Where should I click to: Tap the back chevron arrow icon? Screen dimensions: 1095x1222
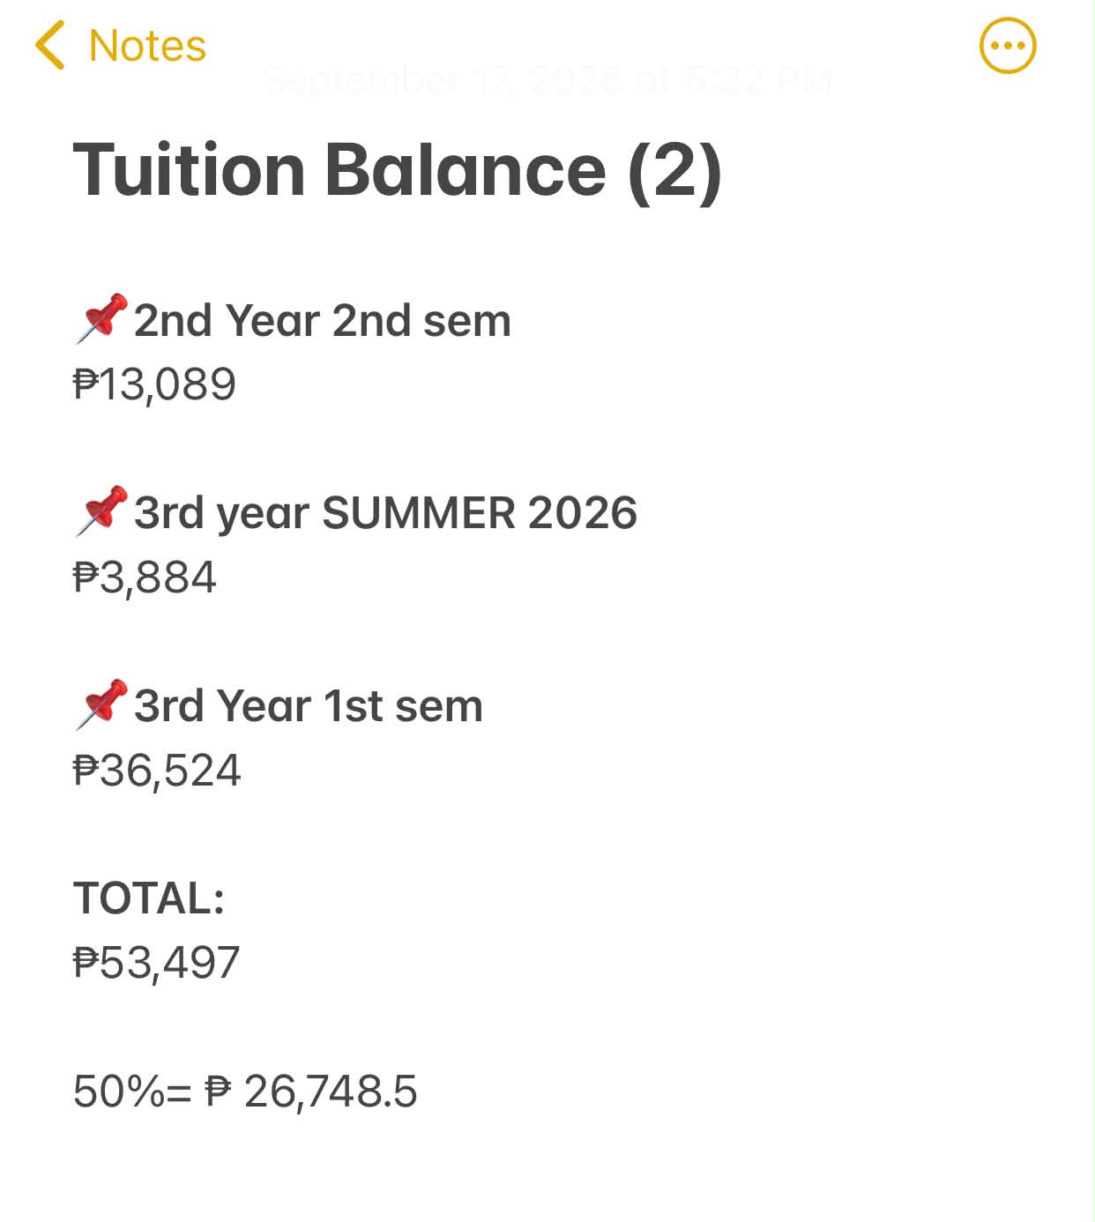(49, 46)
